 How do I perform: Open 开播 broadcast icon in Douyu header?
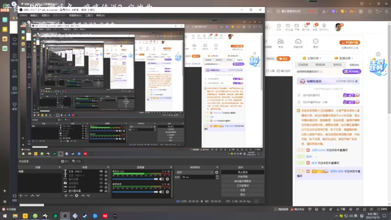click(297, 27)
